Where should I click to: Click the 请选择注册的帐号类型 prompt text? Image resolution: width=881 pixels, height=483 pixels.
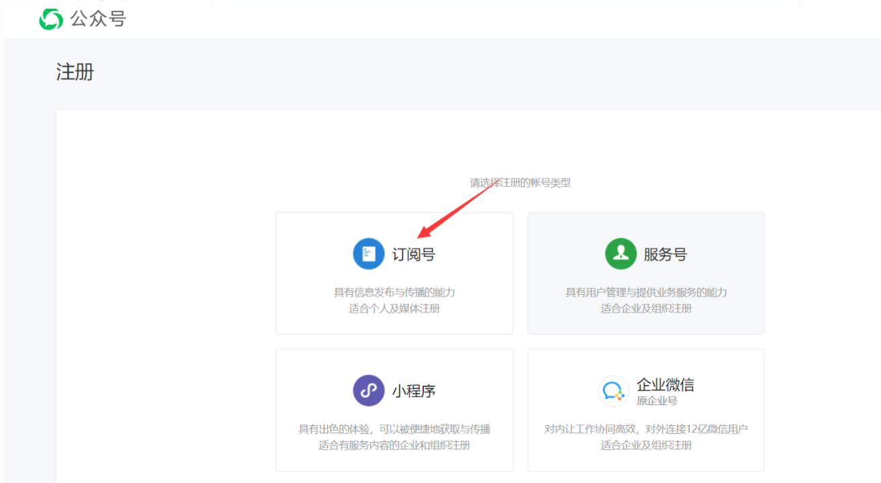point(520,182)
